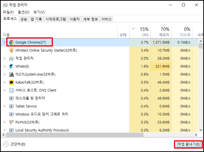The width and height of the screenshot is (204, 152).
Task: Switch to the 시작프로그램 tab
Action: [56, 19]
